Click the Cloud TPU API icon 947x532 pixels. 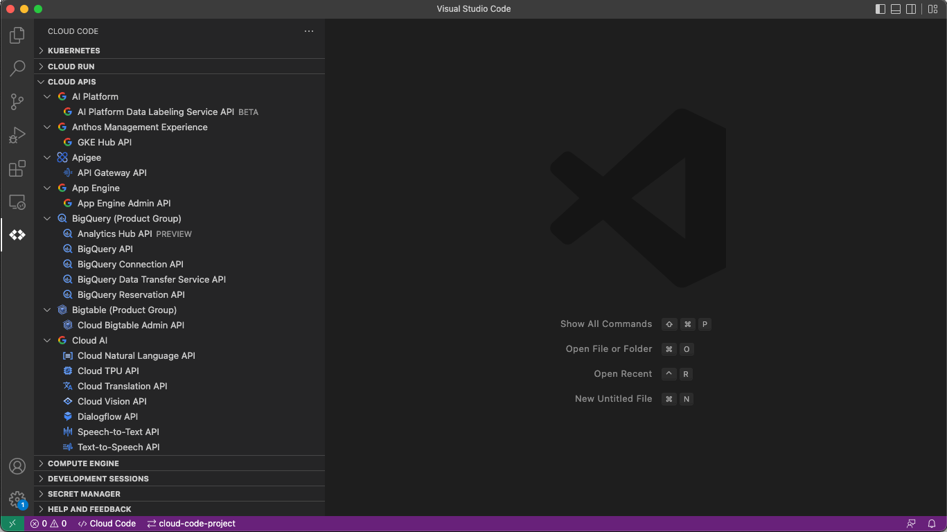coord(68,371)
